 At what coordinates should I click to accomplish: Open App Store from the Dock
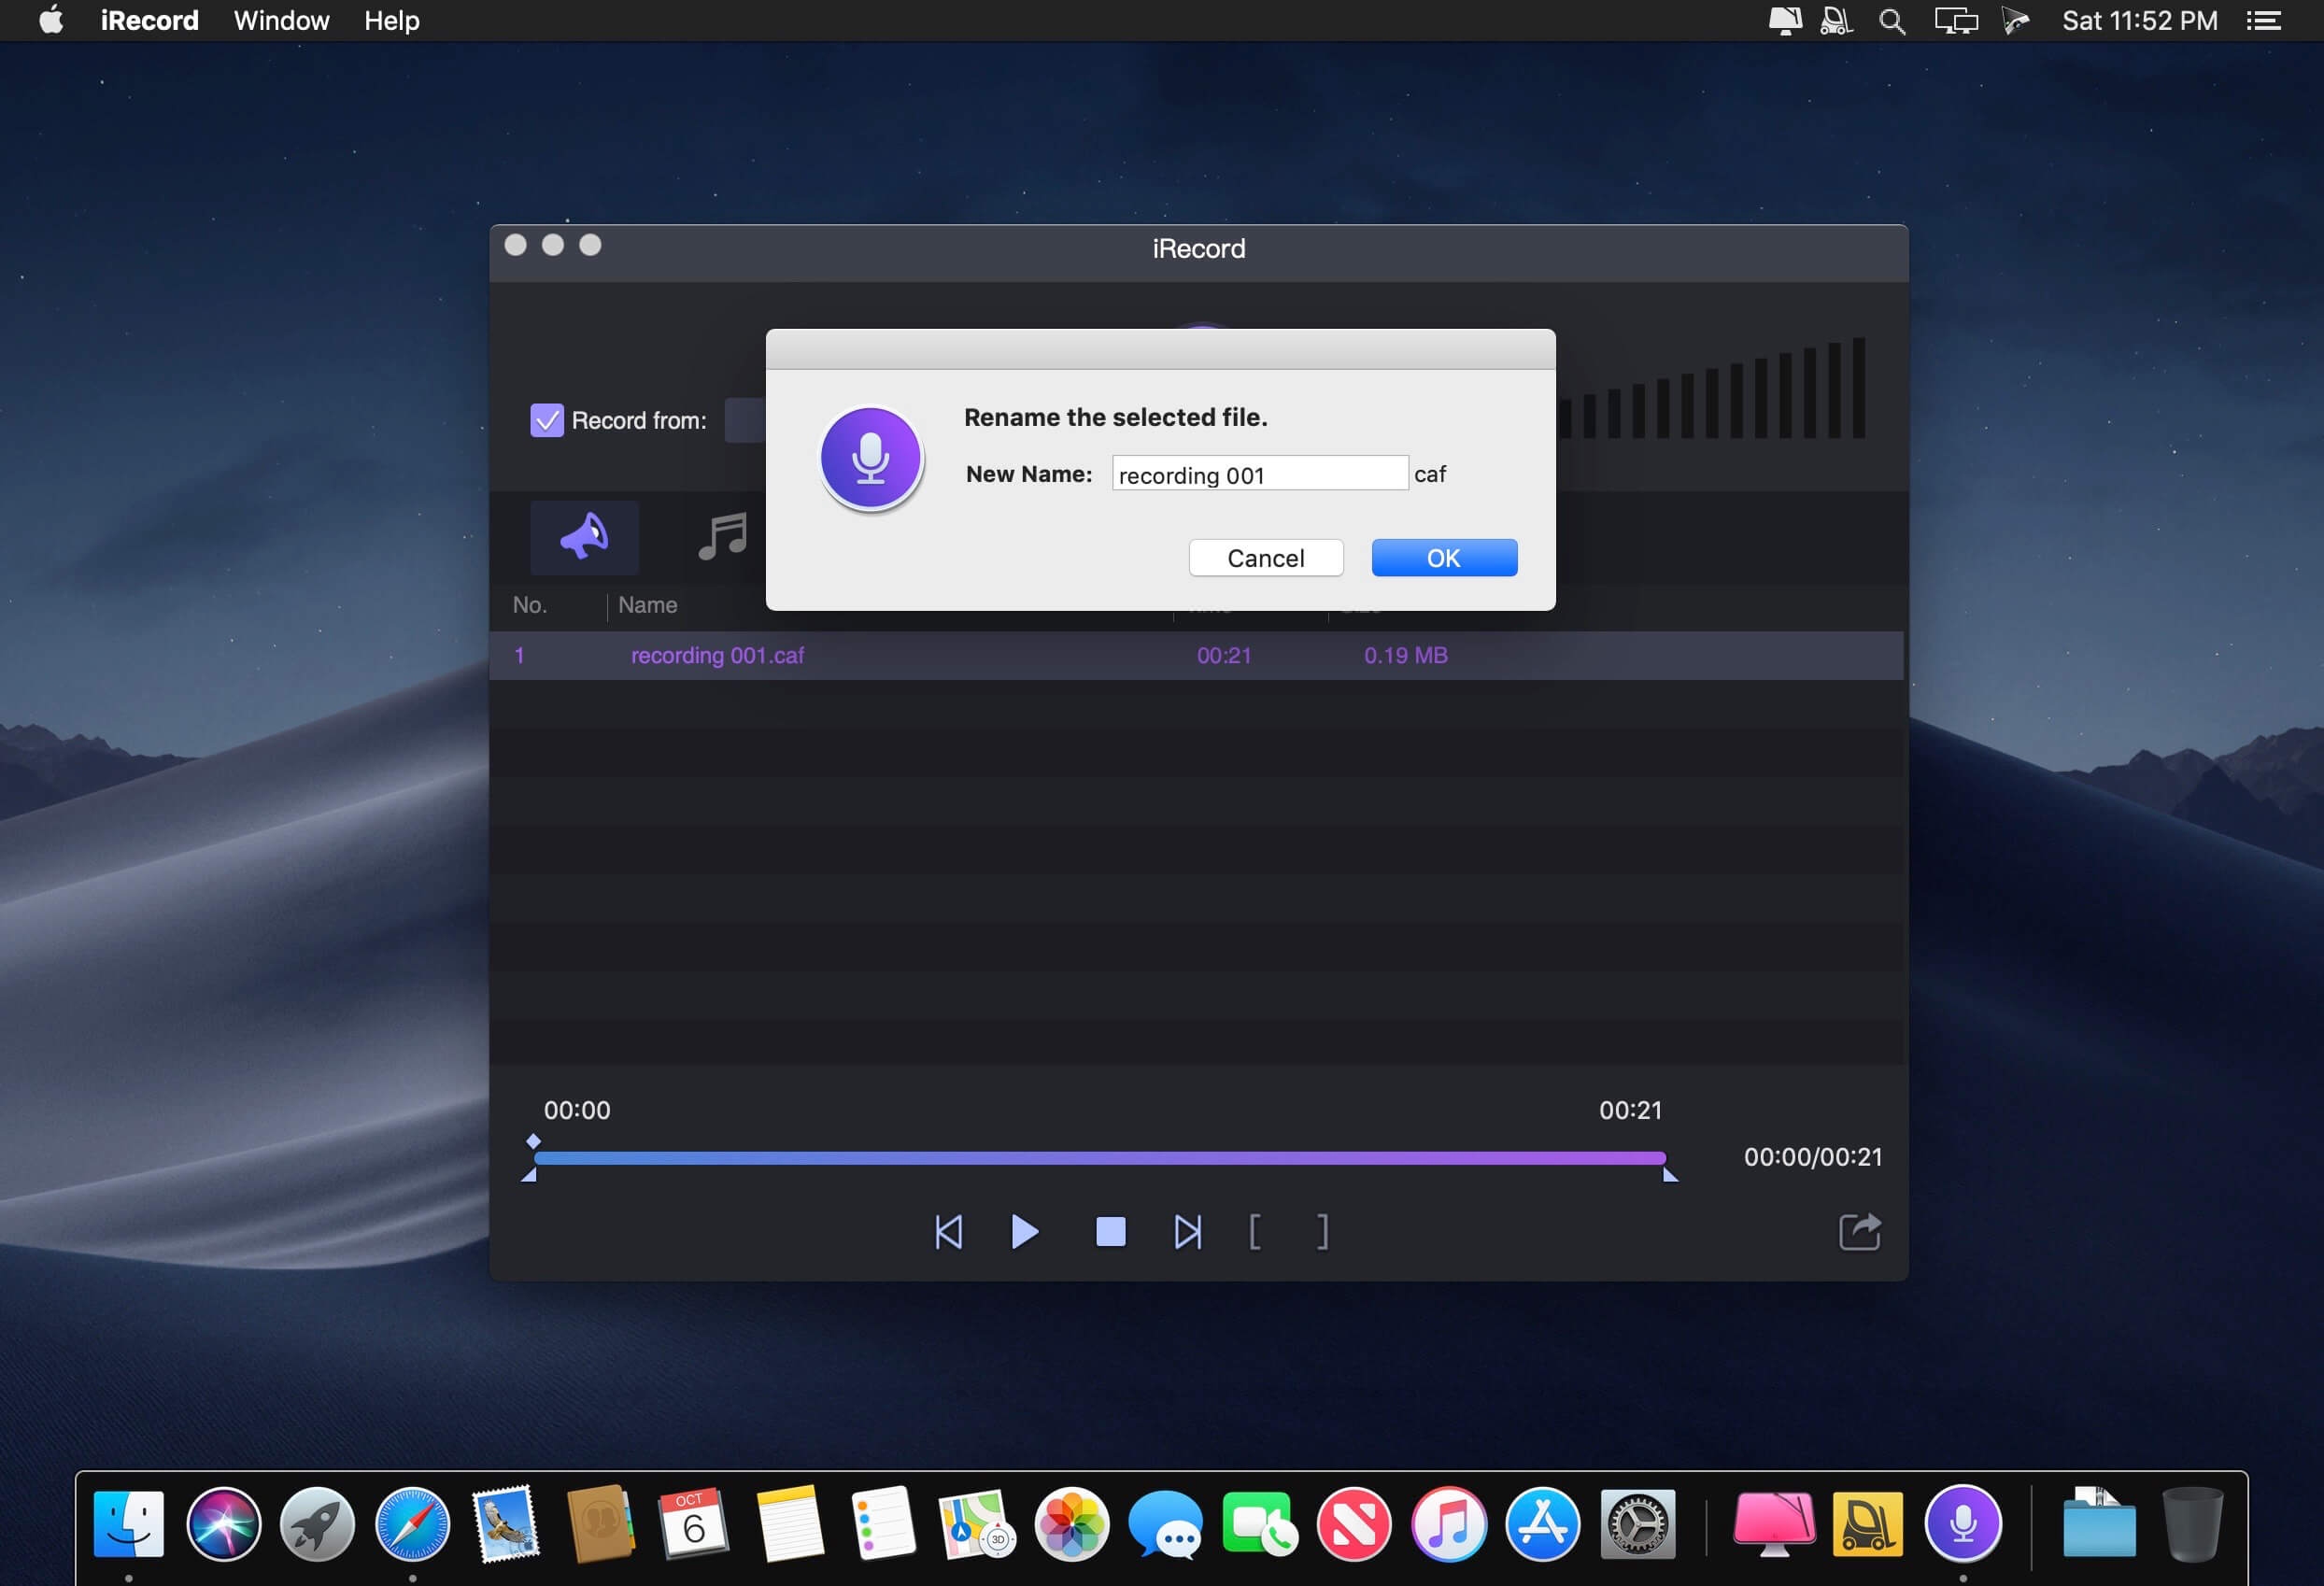[x=1542, y=1524]
